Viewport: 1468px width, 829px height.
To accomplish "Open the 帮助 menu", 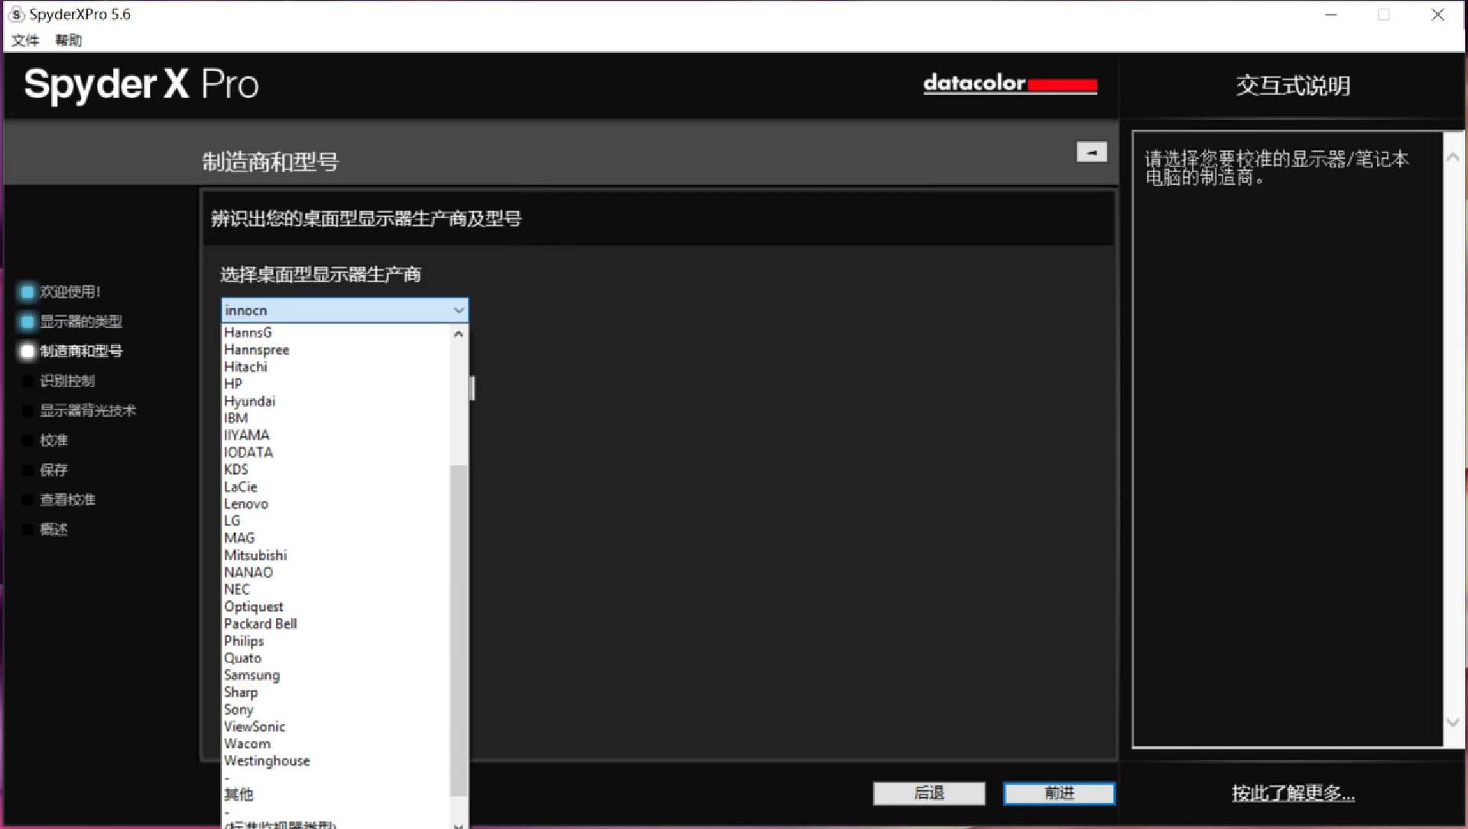I will tap(68, 40).
